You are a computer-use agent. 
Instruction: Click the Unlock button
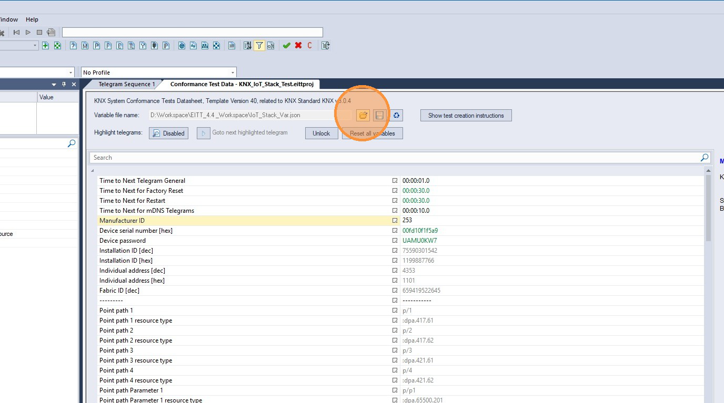pyautogui.click(x=321, y=133)
